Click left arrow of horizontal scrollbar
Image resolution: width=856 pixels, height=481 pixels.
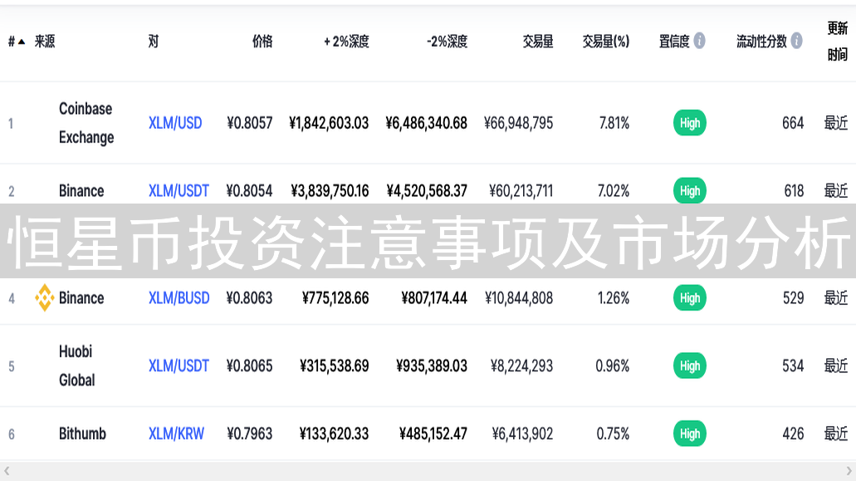7,471
